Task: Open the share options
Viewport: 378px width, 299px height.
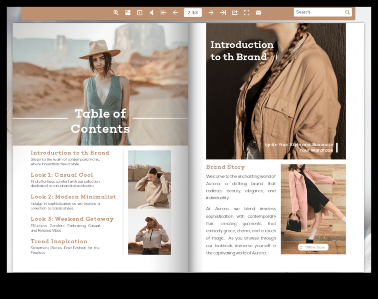Action: (x=235, y=13)
